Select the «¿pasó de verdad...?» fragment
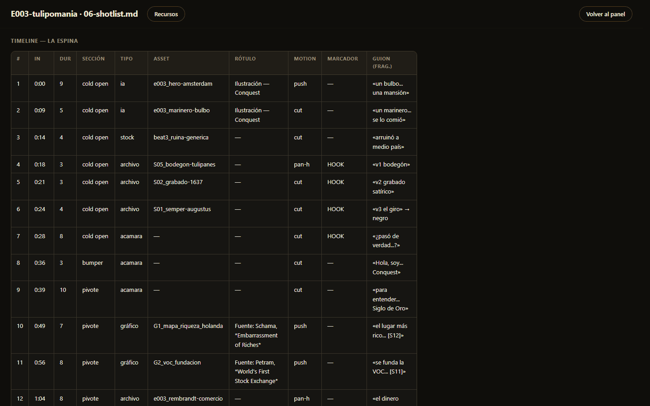Image resolution: width=650 pixels, height=406 pixels. coord(386,241)
